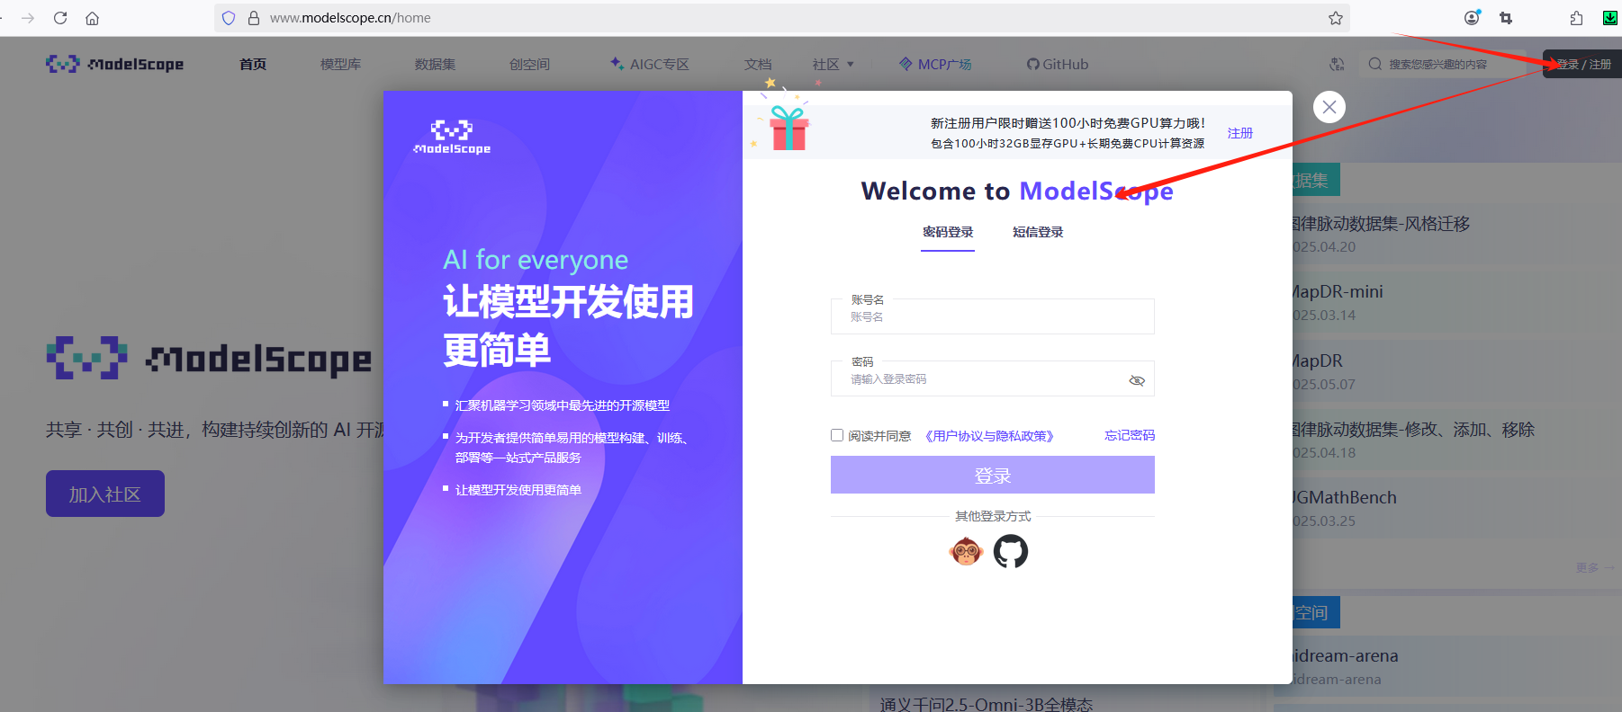
Task: Open the browser account profile icon
Action: [1473, 17]
